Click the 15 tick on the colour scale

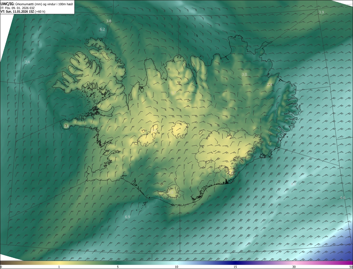(235, 267)
